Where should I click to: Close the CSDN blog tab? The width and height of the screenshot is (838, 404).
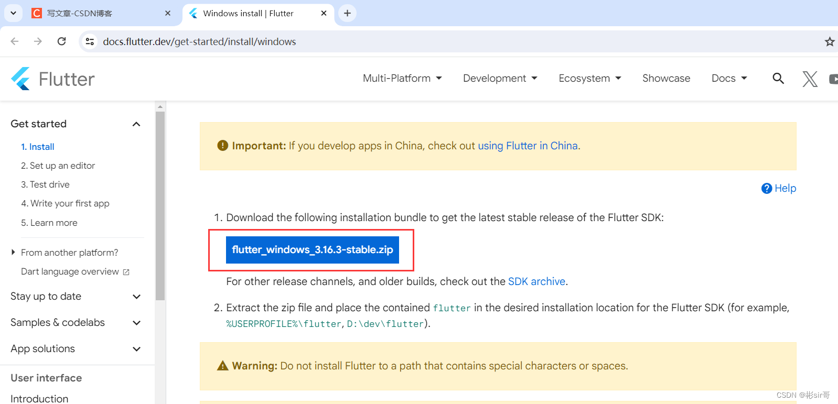168,13
